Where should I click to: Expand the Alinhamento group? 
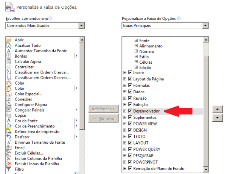136,45
